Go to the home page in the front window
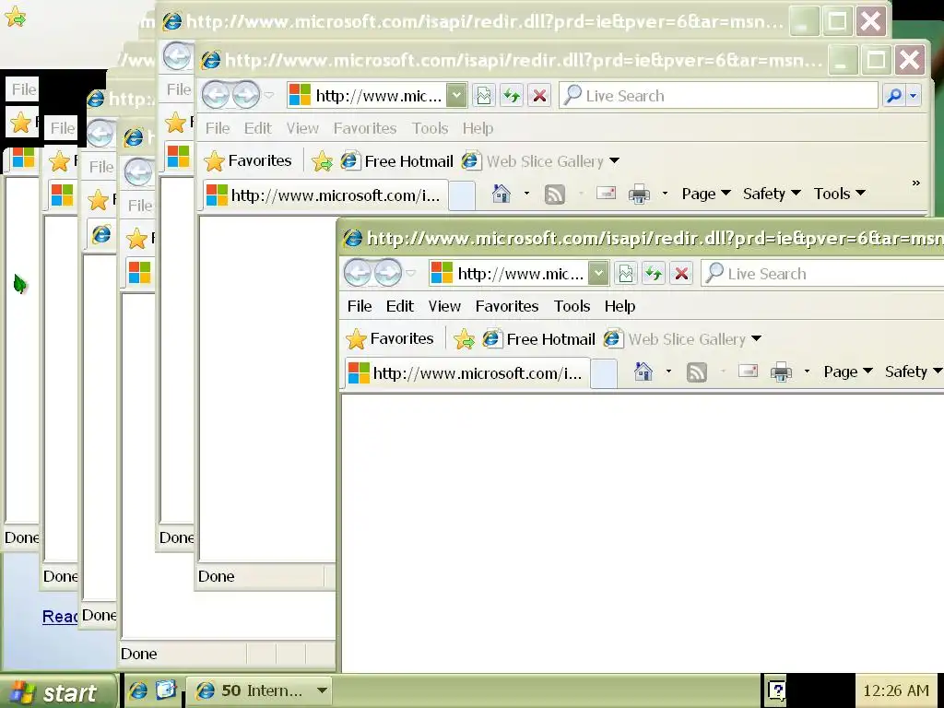This screenshot has width=944, height=708. 643,372
